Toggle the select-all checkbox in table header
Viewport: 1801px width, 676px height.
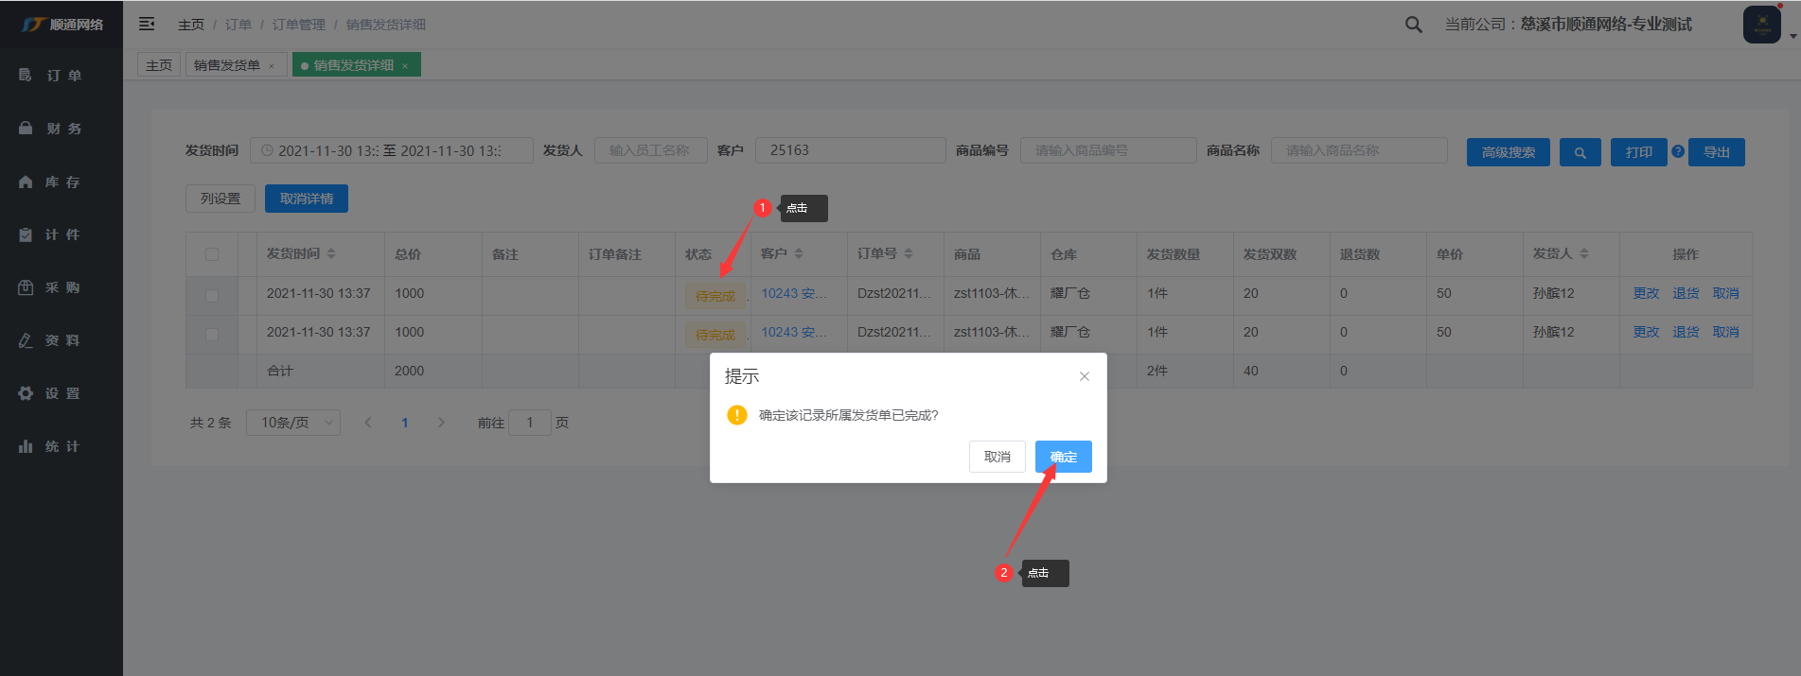click(212, 254)
